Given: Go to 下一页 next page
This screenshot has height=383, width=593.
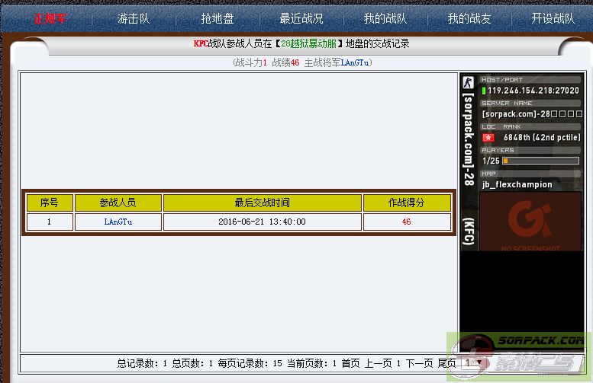Looking at the screenshot, I should pos(420,363).
